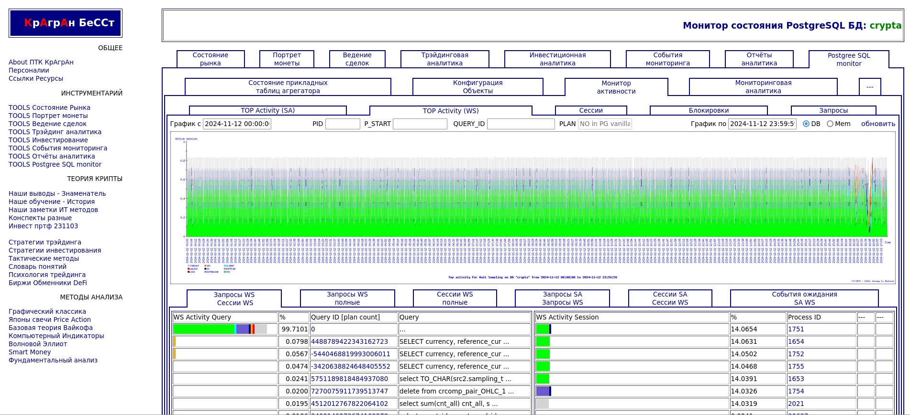Image resolution: width=910 pixels, height=415 pixels.
Task: Click the PID input field
Action: pos(343,124)
